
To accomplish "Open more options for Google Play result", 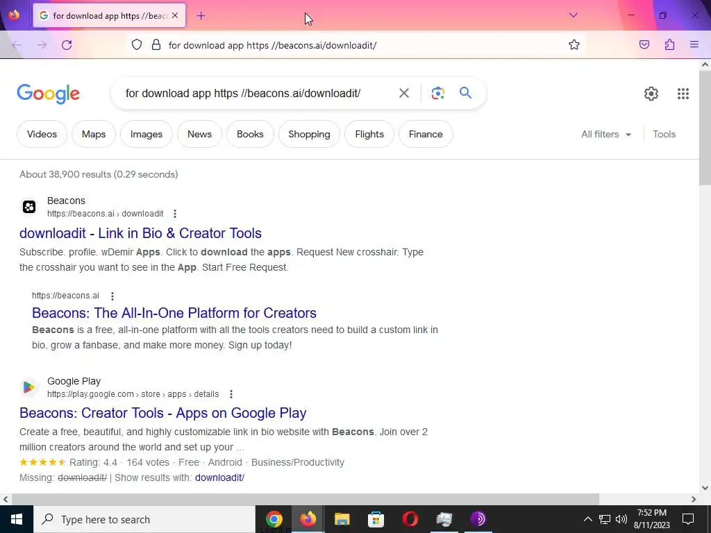I will click(231, 394).
